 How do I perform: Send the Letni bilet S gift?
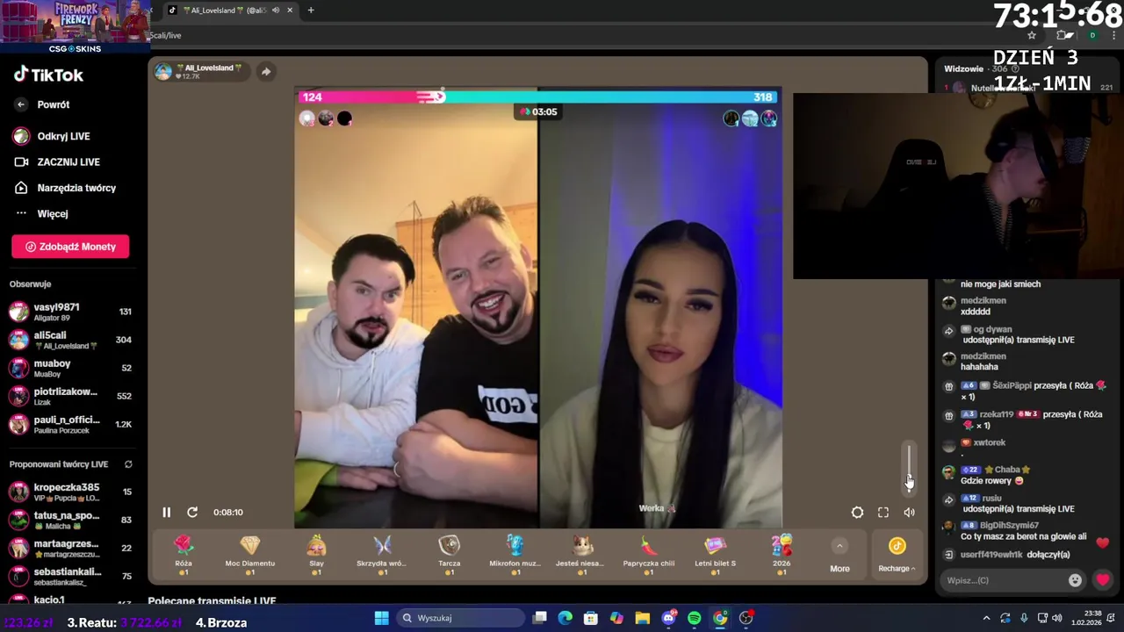[715, 555]
